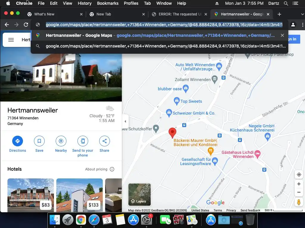Switch to the New Tab tab
Screen dimensions: 305x228
tap(117, 14)
